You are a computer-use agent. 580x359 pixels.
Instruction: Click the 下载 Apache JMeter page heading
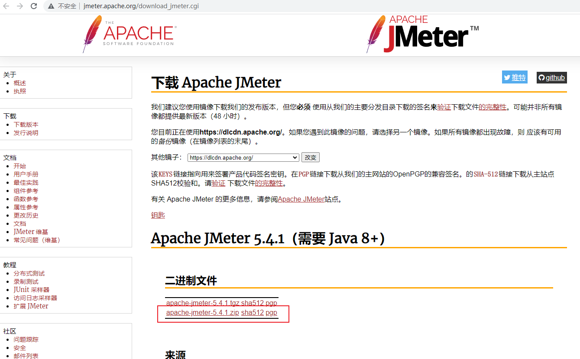pos(216,83)
